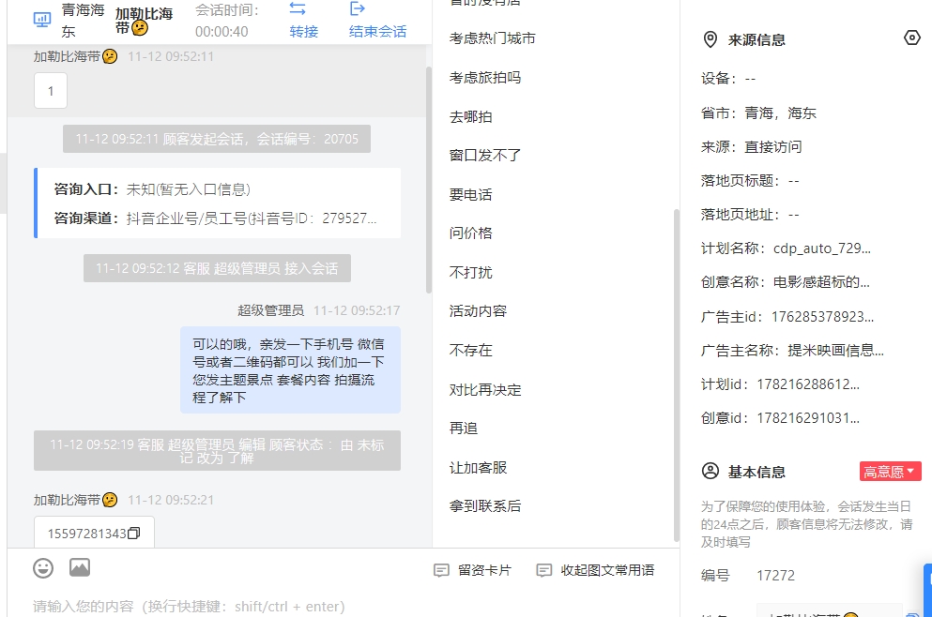
Task: Transfer the chat using the 转接 button
Action: point(304,21)
